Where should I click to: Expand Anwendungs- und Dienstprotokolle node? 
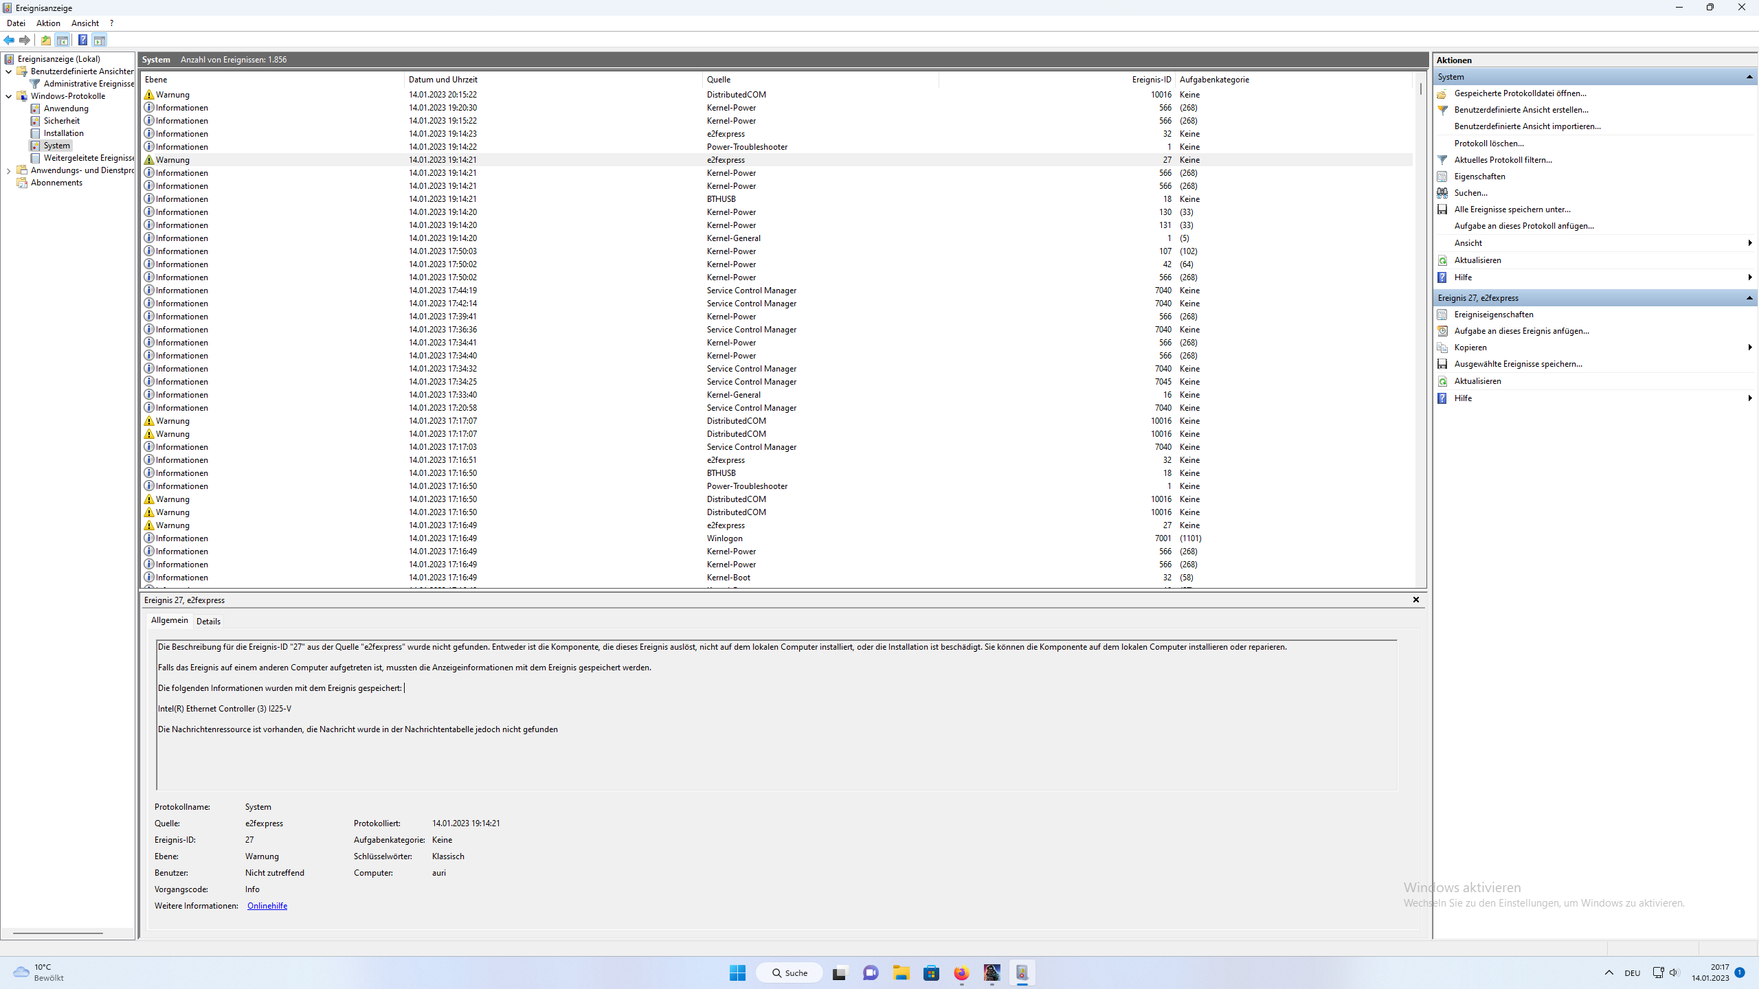point(9,170)
